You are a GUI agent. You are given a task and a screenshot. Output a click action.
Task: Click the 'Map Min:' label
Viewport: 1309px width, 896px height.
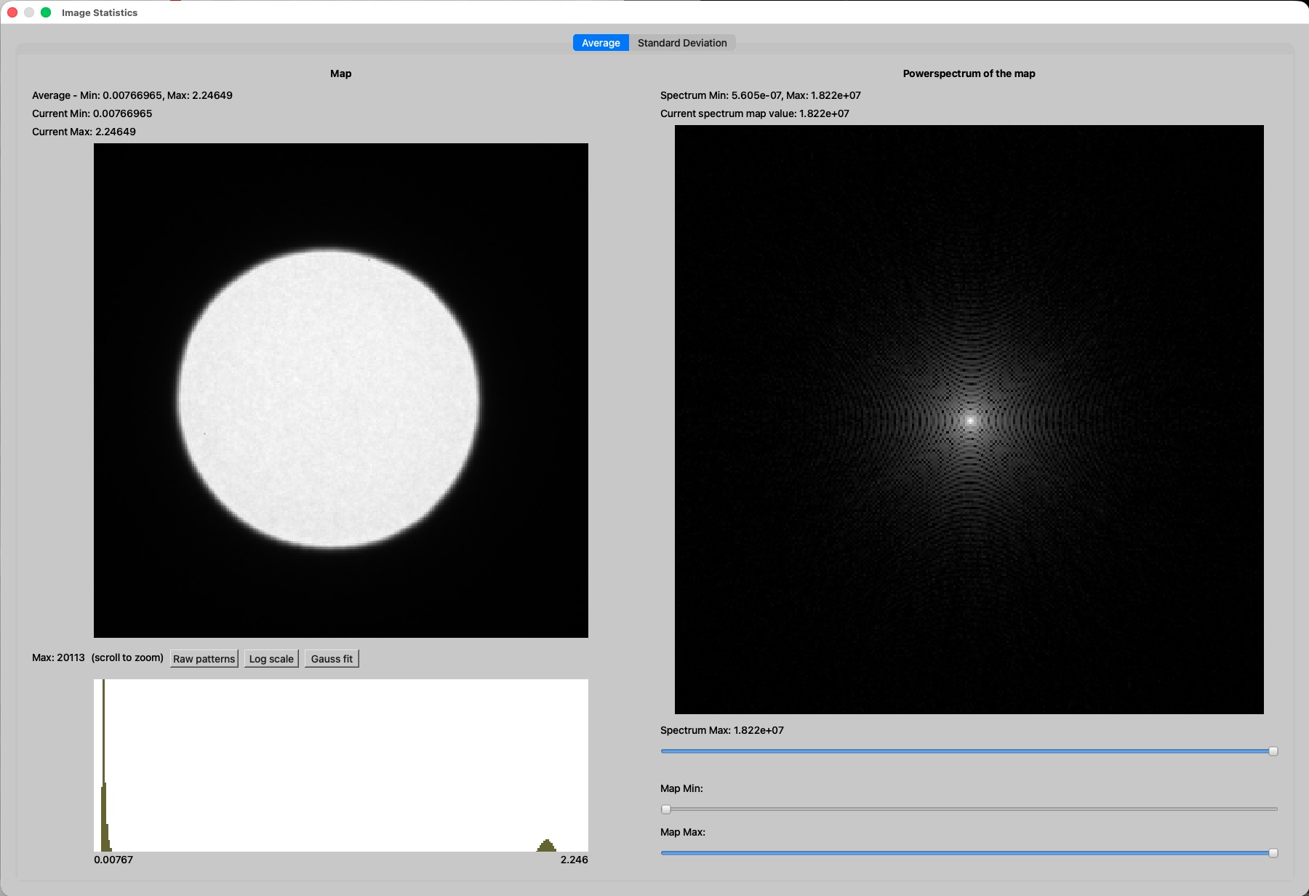click(681, 788)
